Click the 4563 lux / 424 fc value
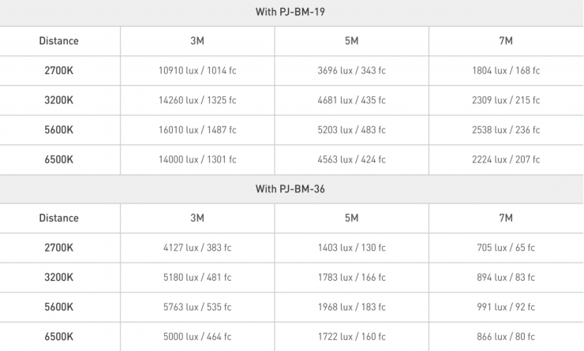Image resolution: width=584 pixels, height=351 pixels. click(x=351, y=159)
